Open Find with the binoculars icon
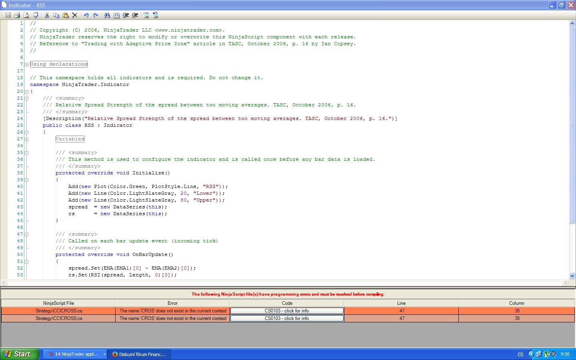This screenshot has height=360, width=576. point(107,15)
